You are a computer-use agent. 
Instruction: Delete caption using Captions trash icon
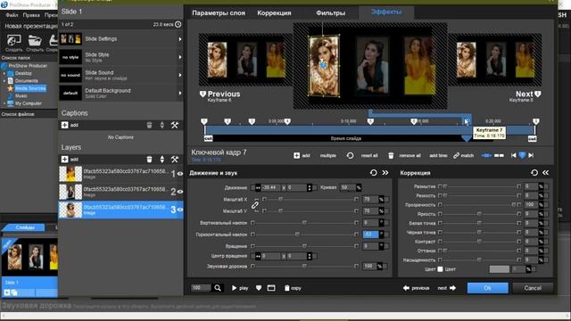click(149, 125)
